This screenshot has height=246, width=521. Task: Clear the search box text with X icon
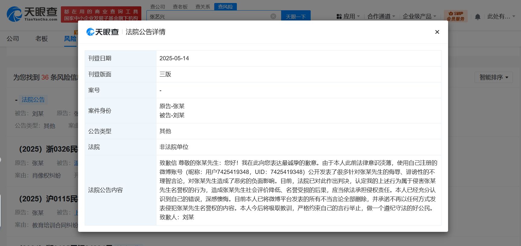click(x=273, y=16)
